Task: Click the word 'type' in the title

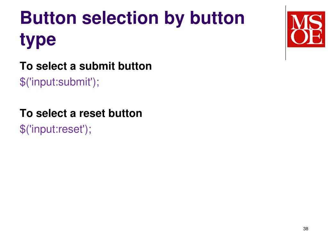Action: tap(38, 39)
